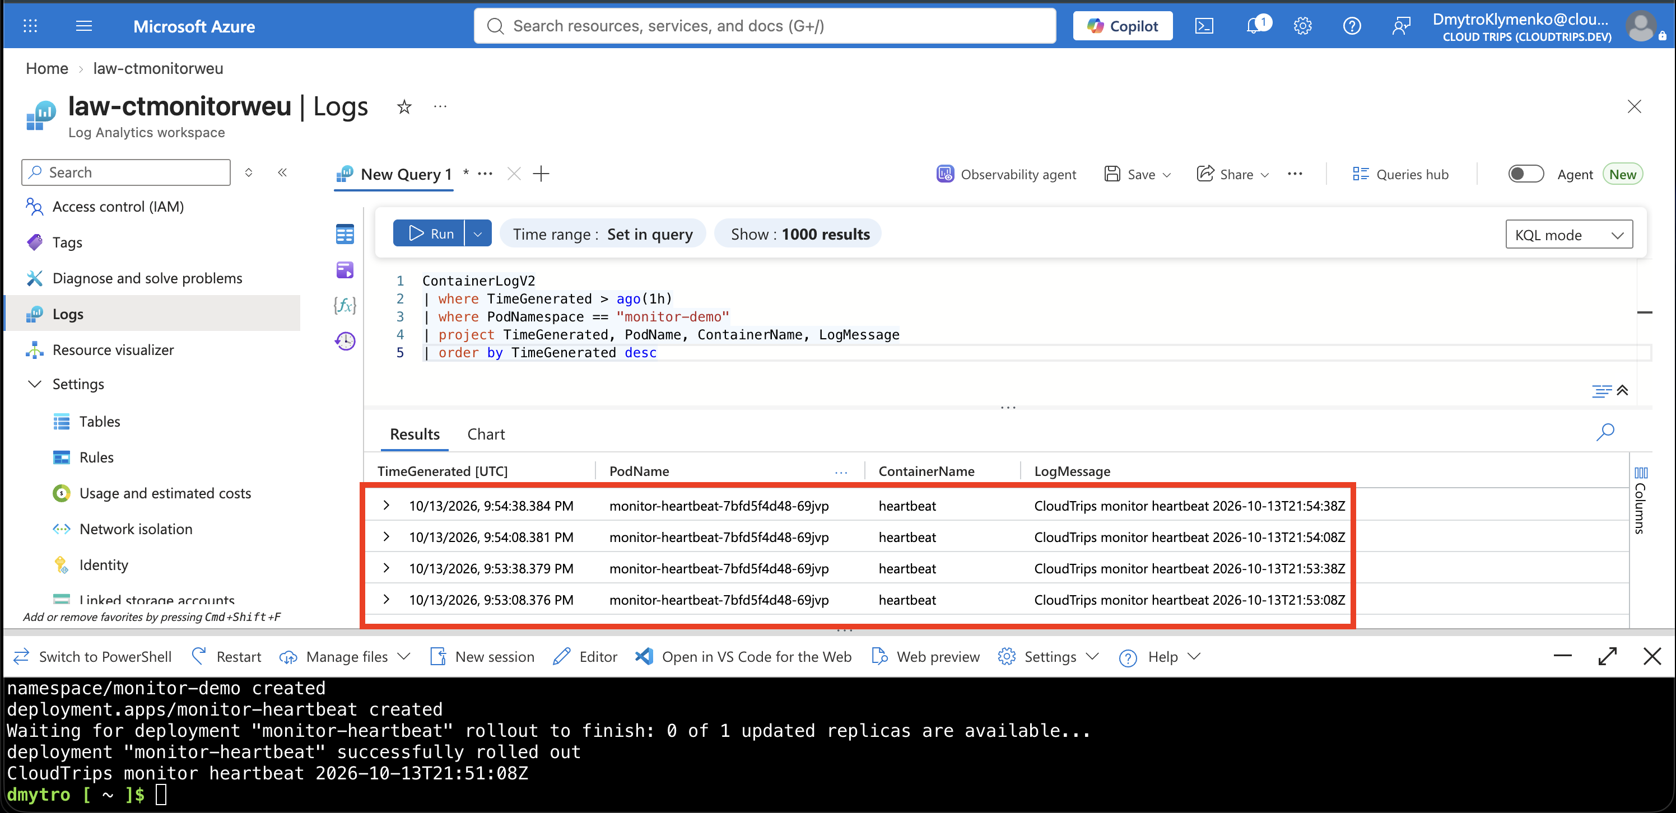Open New Query 1 tab options ellipsis
The height and width of the screenshot is (813, 1676).
485,174
